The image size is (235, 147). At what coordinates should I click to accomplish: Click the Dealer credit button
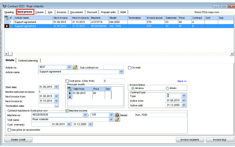tap(18, 140)
